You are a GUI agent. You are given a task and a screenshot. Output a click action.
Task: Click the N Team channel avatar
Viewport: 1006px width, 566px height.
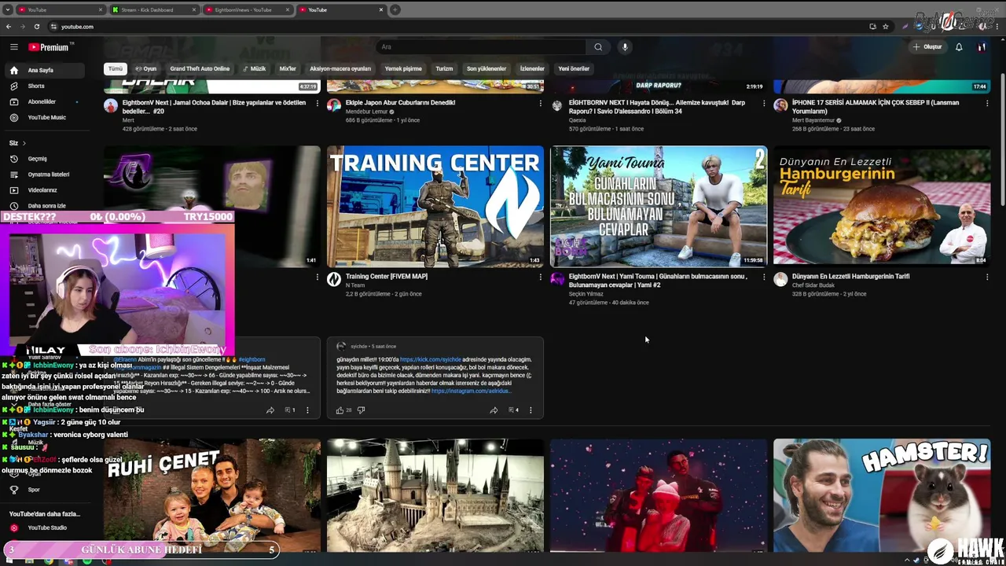point(334,279)
